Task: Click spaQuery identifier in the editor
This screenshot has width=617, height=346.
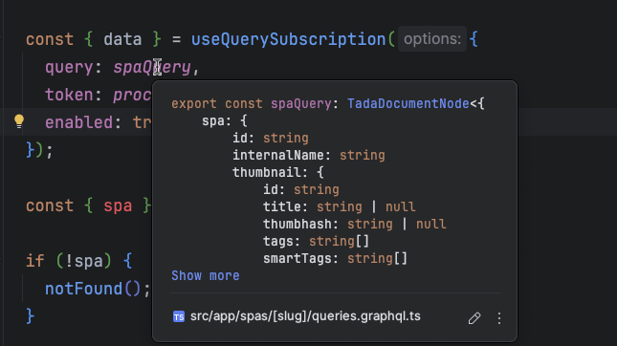Action: click(x=152, y=67)
